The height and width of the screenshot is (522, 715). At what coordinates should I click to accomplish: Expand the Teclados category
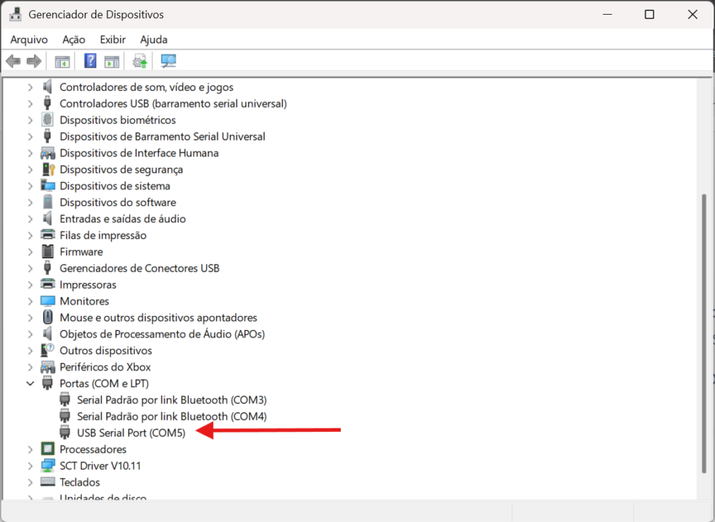[x=30, y=482]
